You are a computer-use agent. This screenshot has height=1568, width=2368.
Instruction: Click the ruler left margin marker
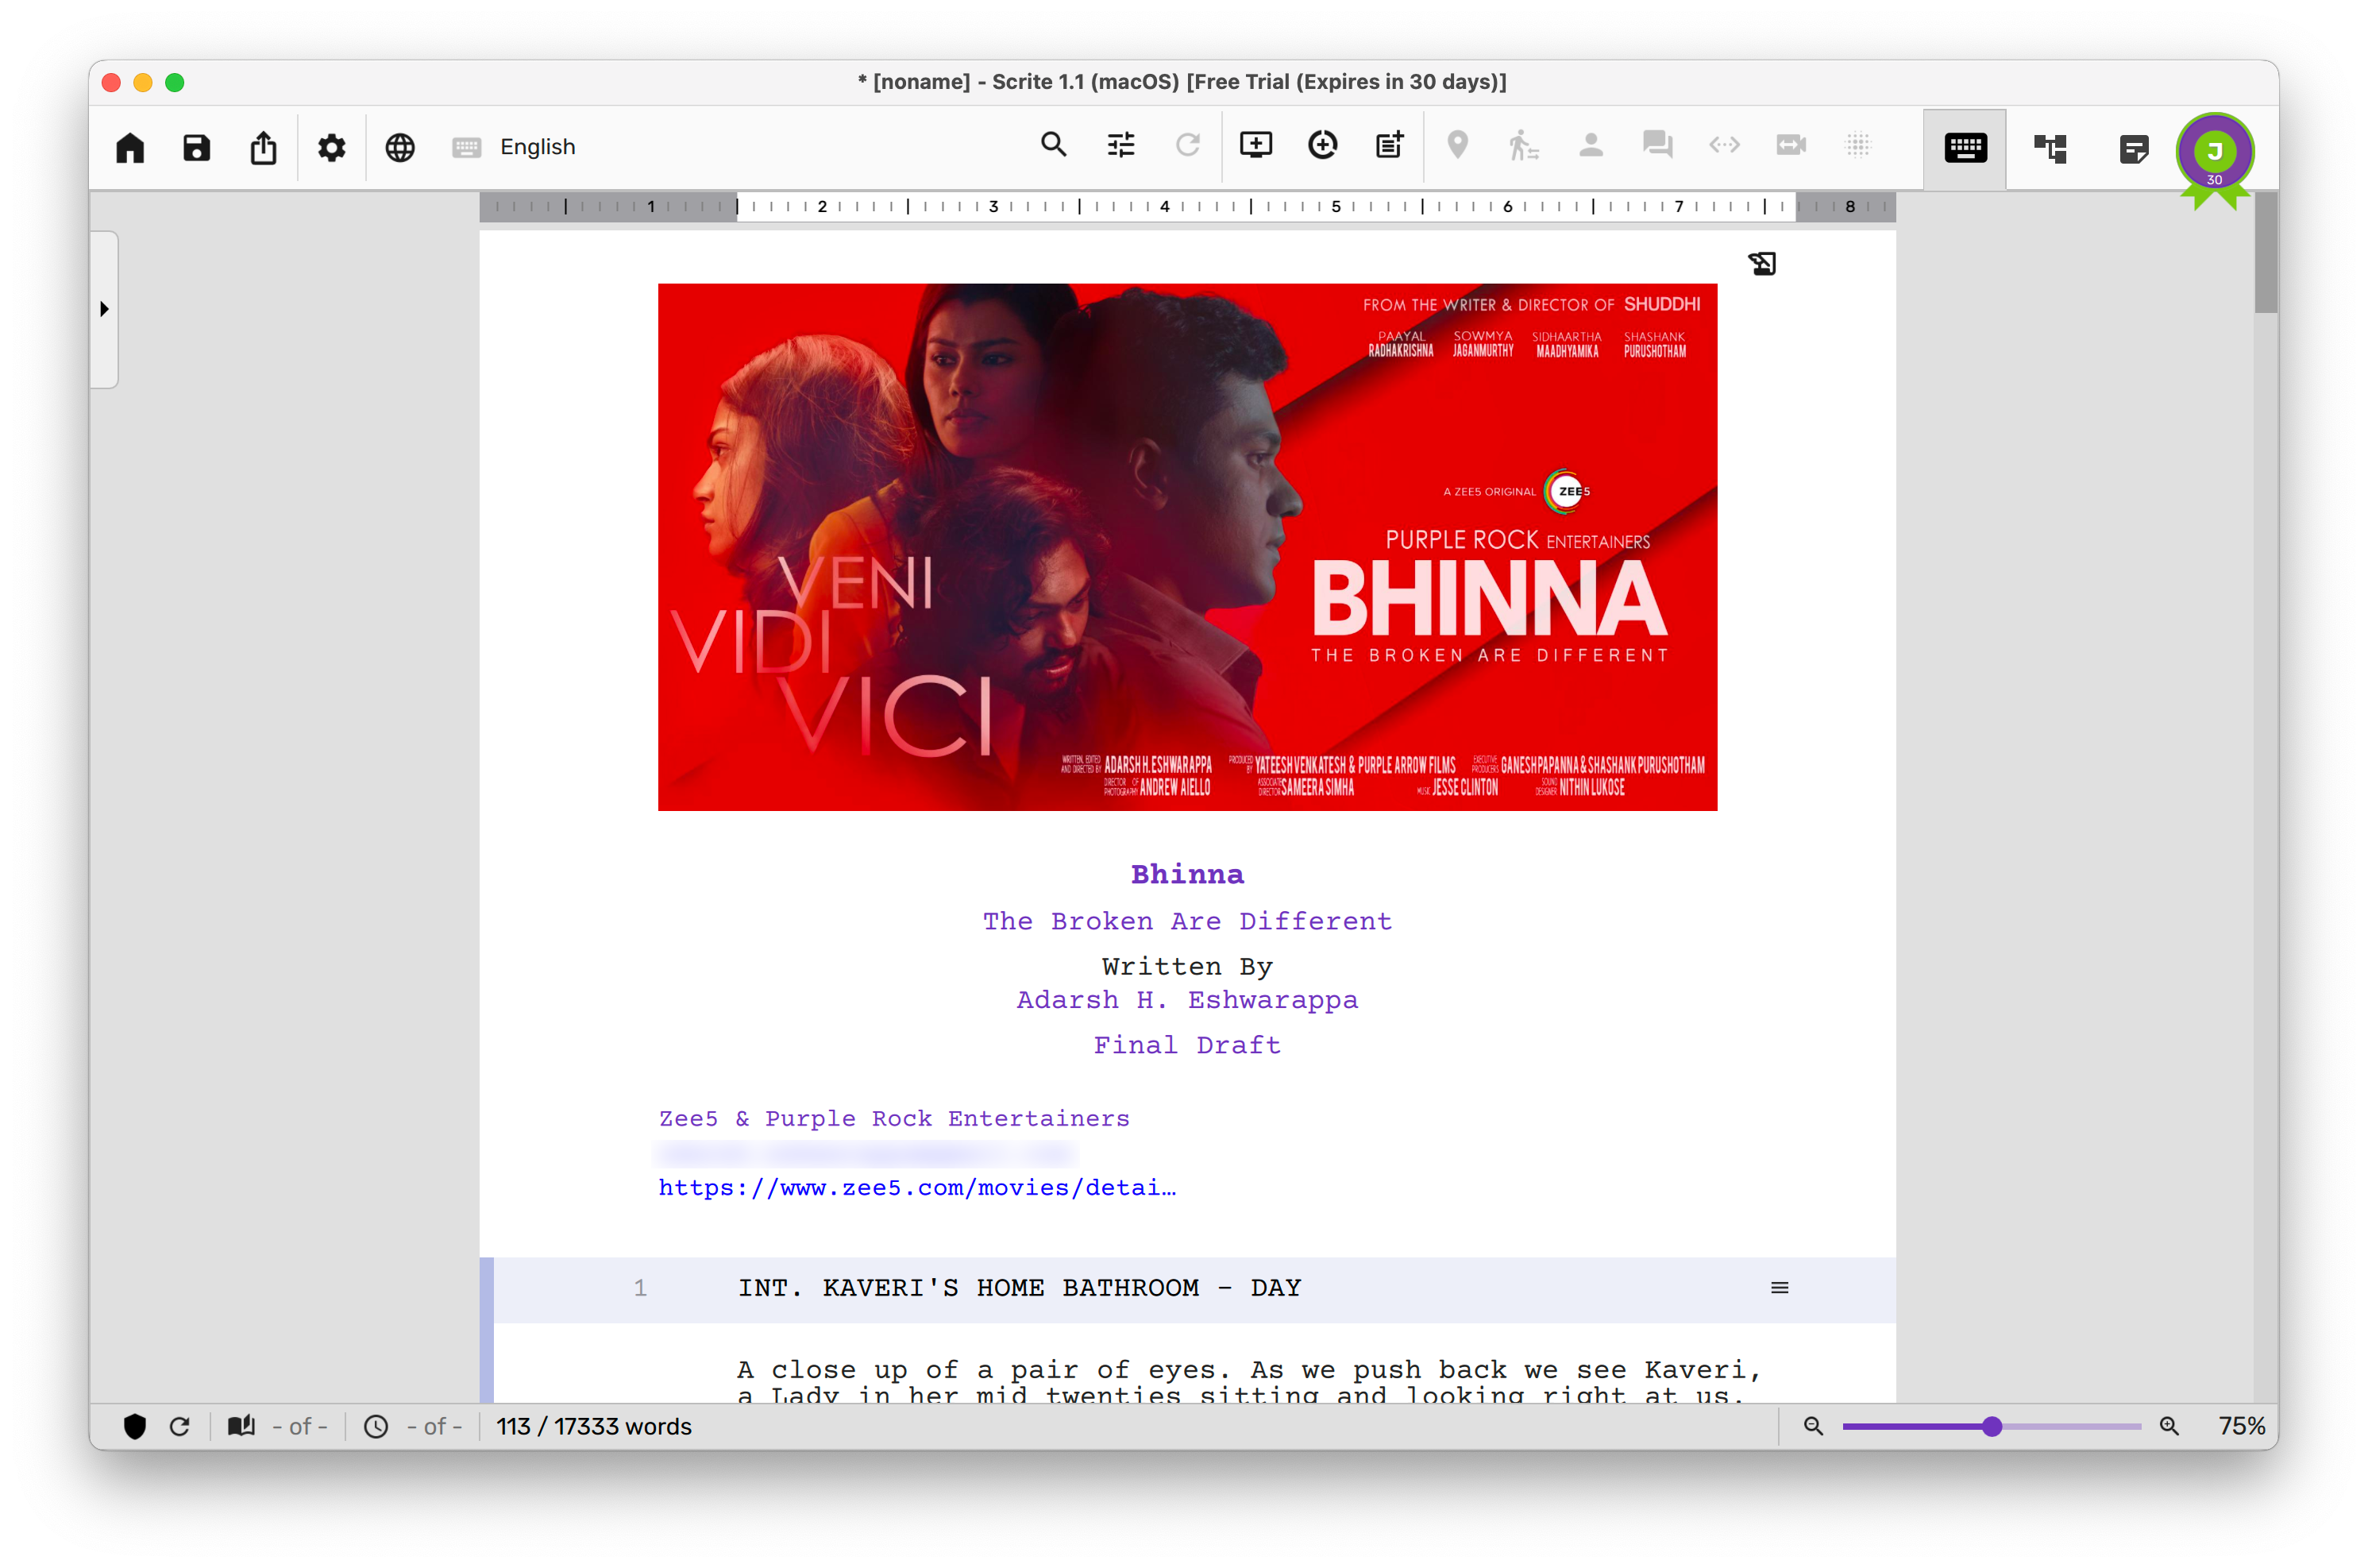point(738,207)
